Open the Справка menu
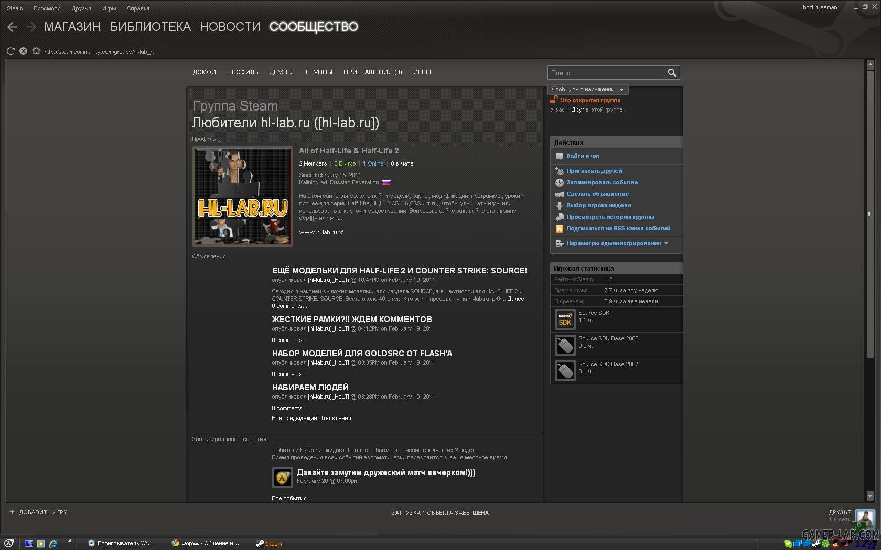This screenshot has width=881, height=550. click(x=138, y=8)
